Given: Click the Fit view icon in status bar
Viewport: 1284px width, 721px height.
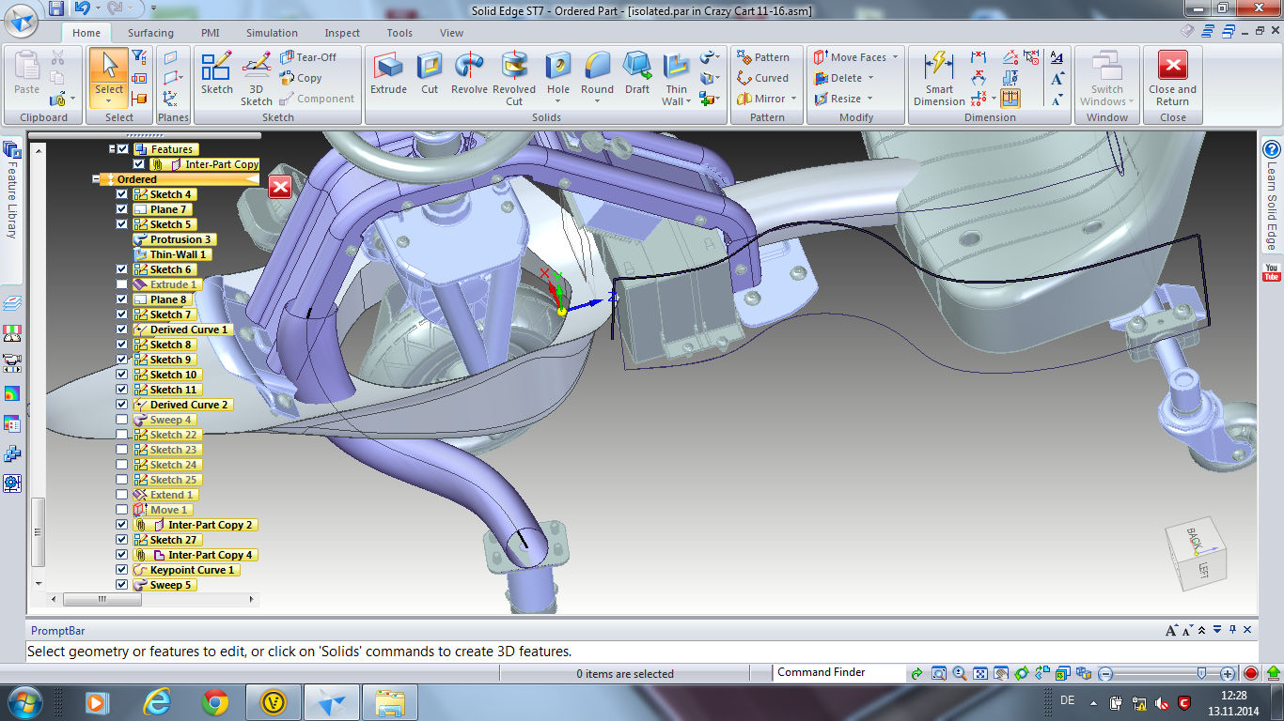Looking at the screenshot, I should pyautogui.click(x=979, y=673).
